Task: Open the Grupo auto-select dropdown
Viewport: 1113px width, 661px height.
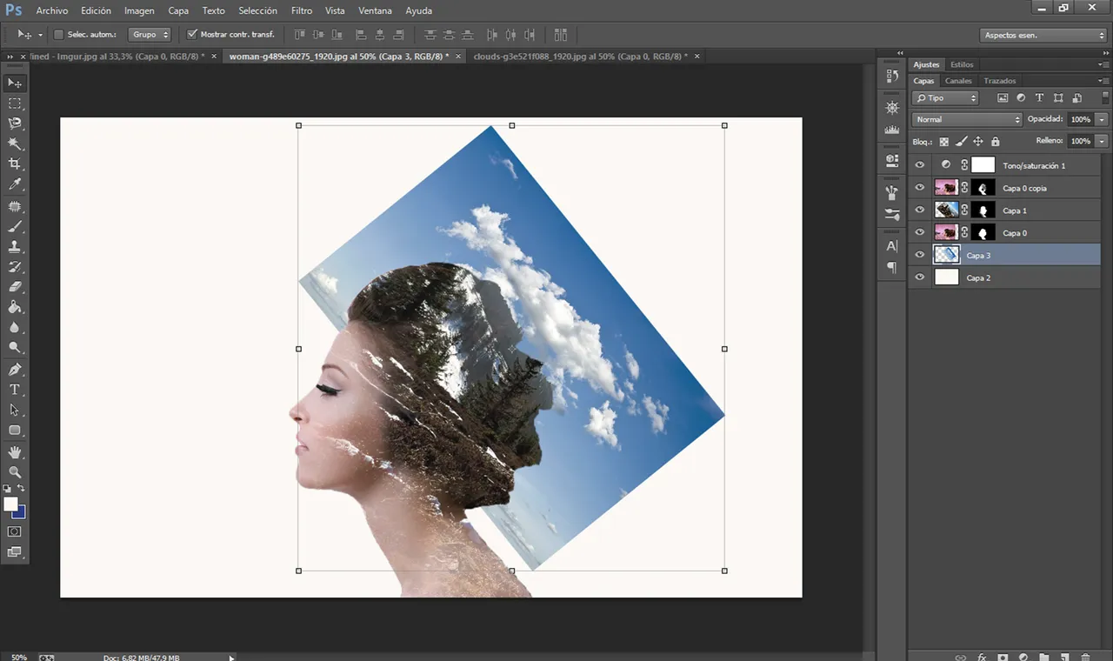Action: pyautogui.click(x=150, y=35)
